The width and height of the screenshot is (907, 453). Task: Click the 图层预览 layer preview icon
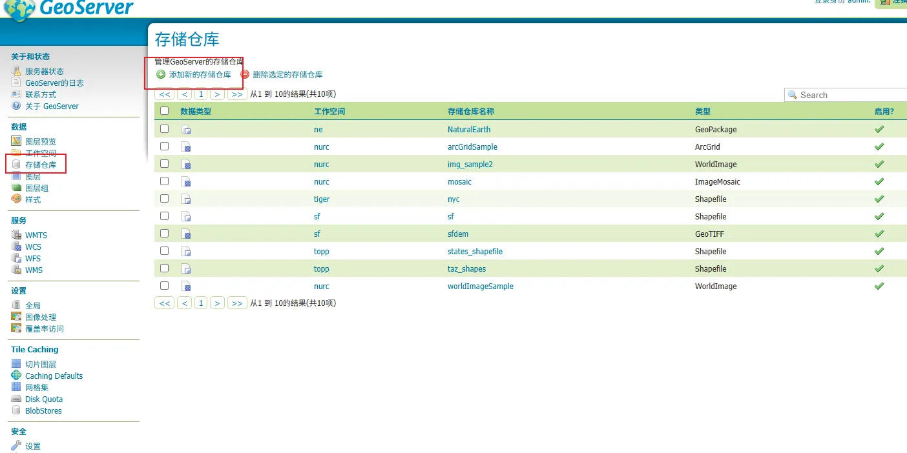point(16,141)
